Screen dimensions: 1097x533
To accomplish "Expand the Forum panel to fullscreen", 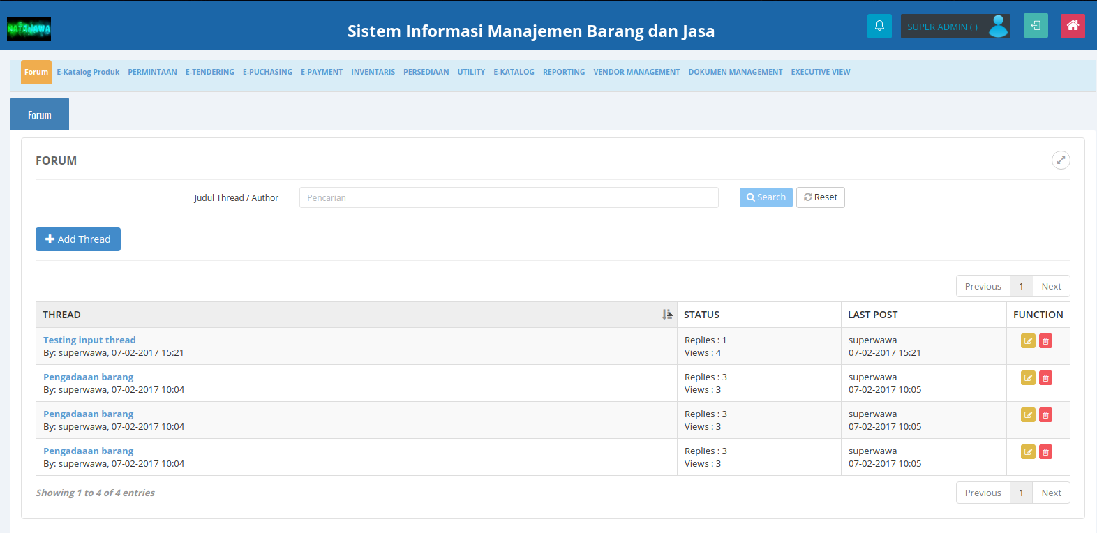I will (x=1060, y=160).
